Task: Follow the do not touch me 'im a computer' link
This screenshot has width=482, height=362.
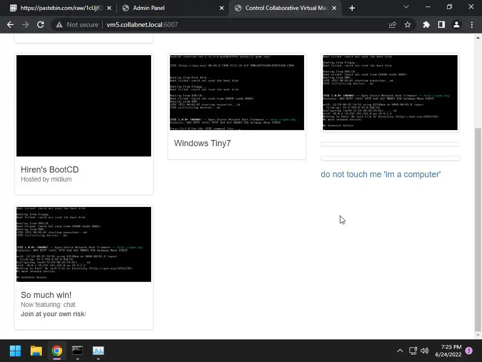Action: coord(380,174)
